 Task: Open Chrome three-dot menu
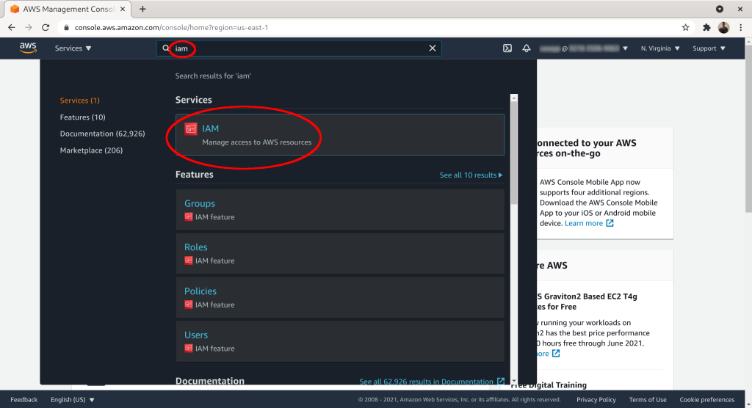pyautogui.click(x=740, y=27)
